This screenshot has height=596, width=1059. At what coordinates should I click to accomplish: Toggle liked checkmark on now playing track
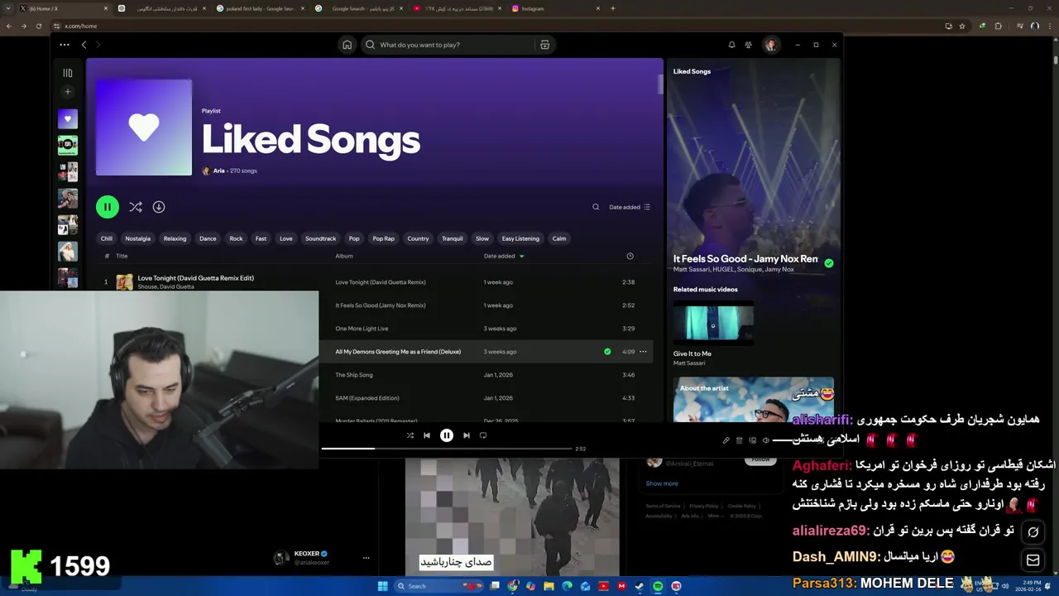[x=829, y=263]
